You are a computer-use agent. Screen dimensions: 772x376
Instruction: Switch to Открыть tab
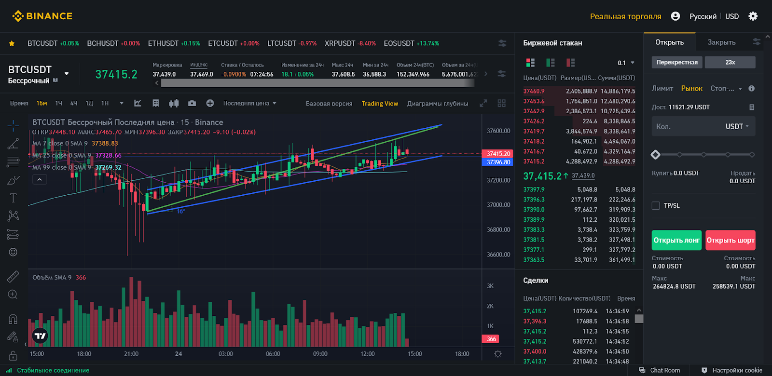(x=669, y=42)
